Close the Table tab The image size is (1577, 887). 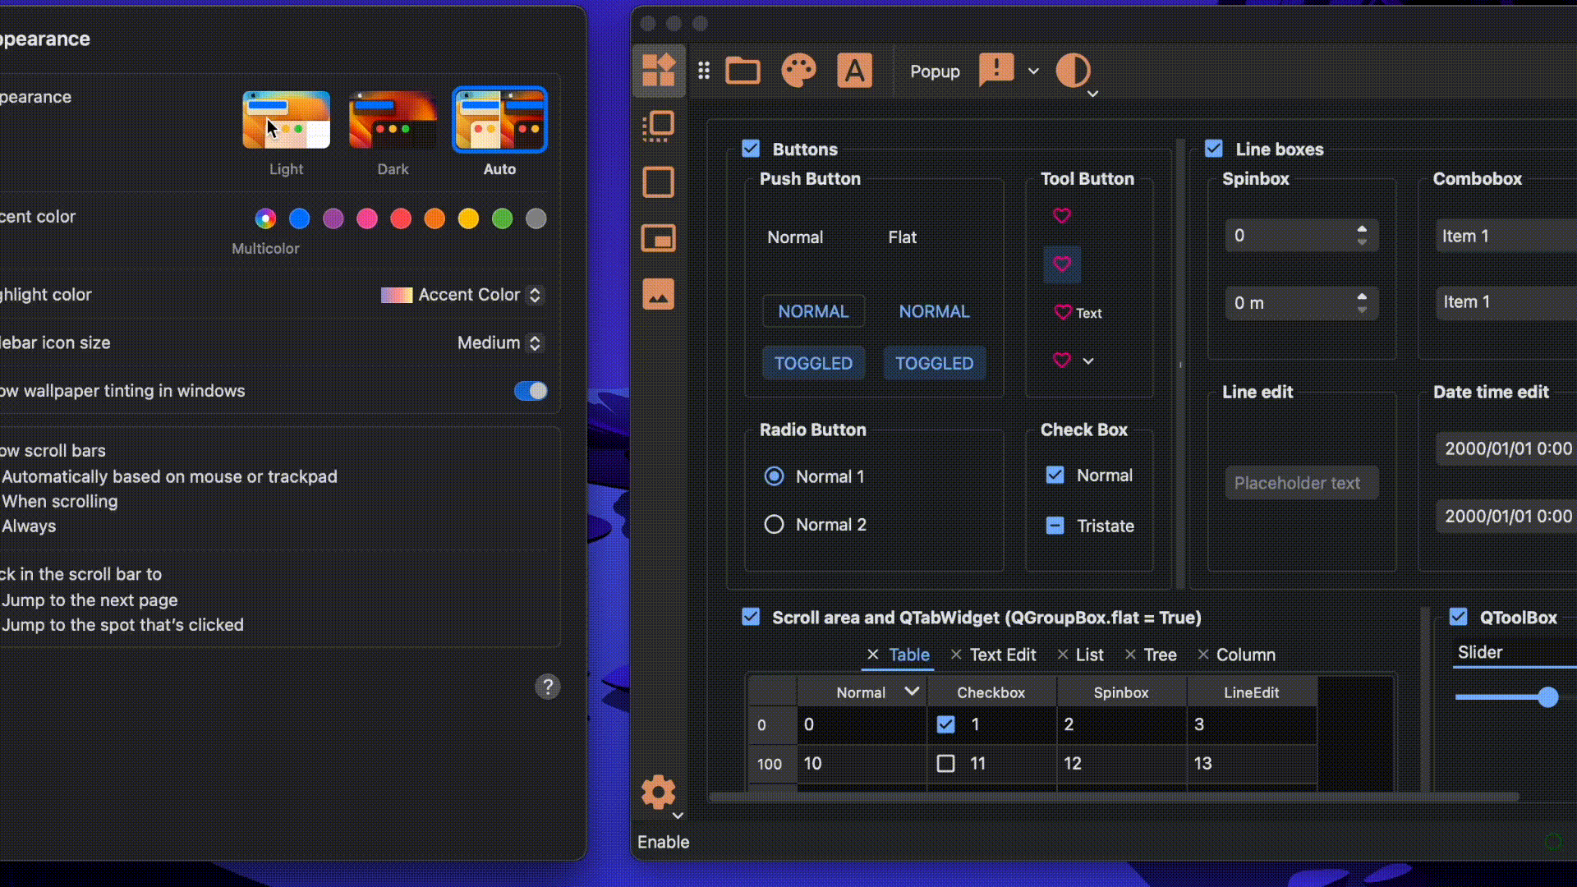[x=872, y=655]
